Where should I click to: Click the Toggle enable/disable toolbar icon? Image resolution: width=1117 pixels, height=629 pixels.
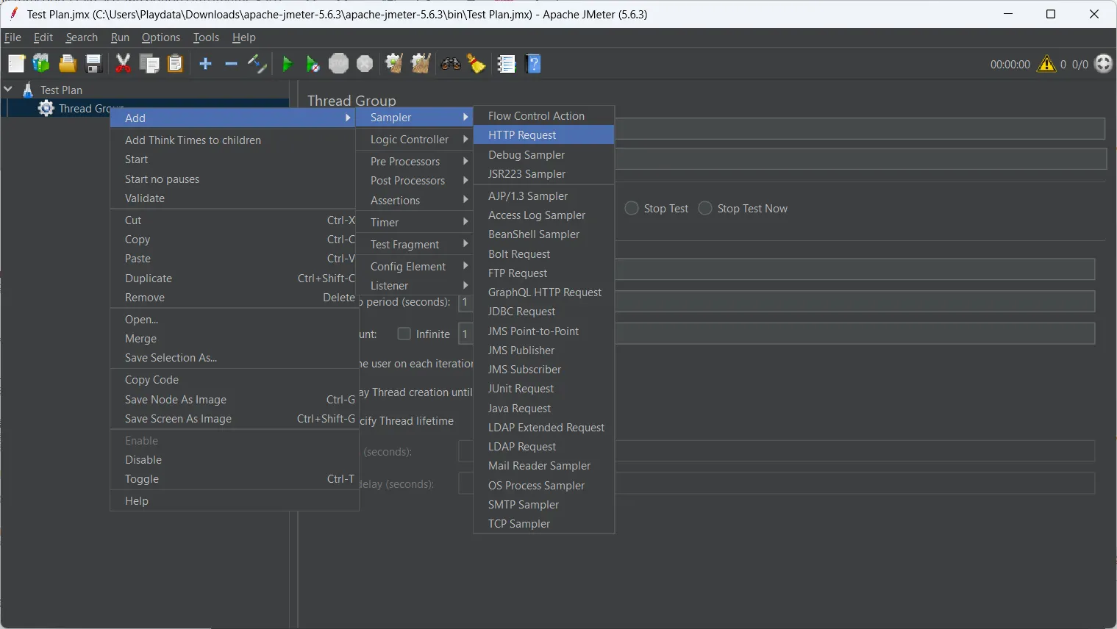257,64
